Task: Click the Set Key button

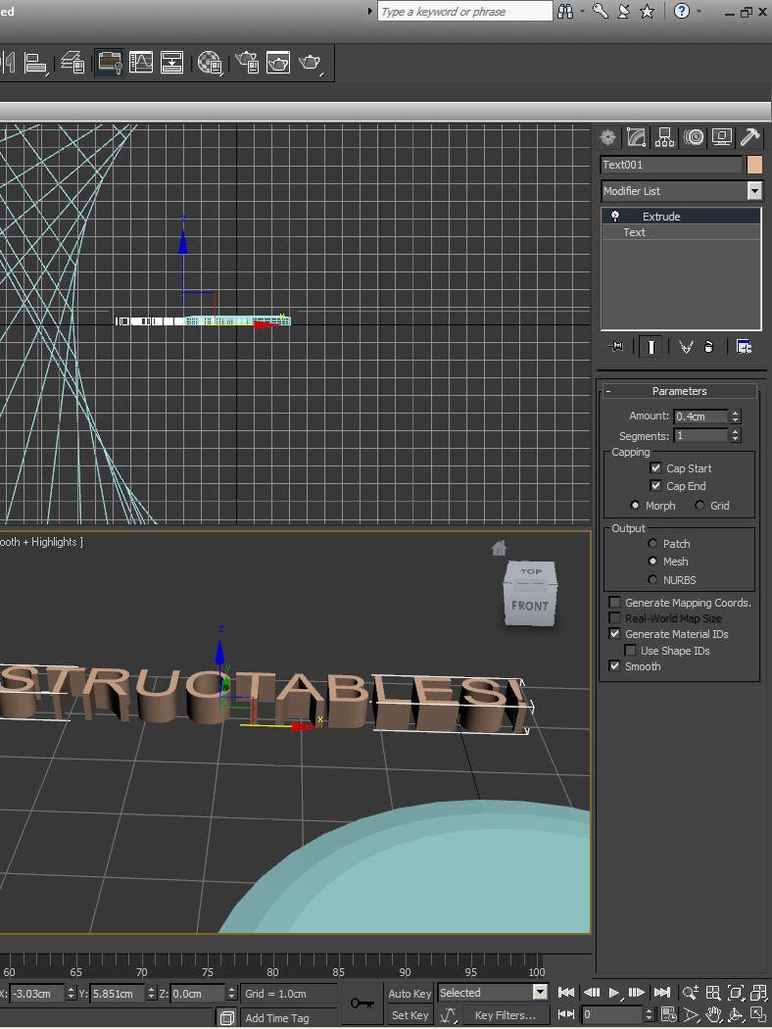Action: click(410, 1015)
